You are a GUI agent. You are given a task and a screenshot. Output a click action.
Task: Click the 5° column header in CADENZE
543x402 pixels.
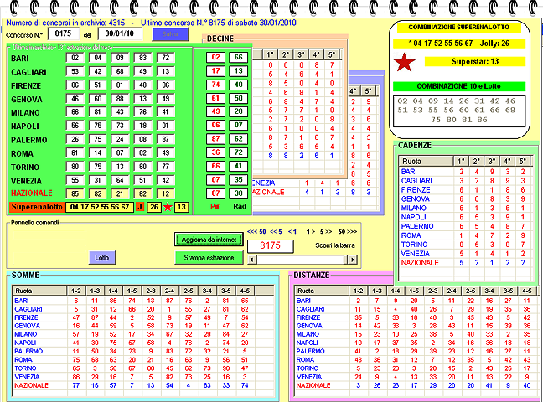pyautogui.click(x=523, y=162)
